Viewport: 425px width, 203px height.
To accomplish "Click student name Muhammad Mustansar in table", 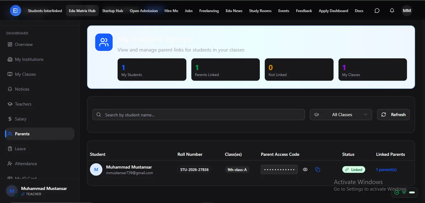I will [x=129, y=167].
